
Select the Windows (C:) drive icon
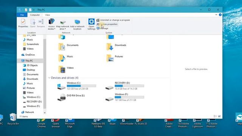point(61,87)
